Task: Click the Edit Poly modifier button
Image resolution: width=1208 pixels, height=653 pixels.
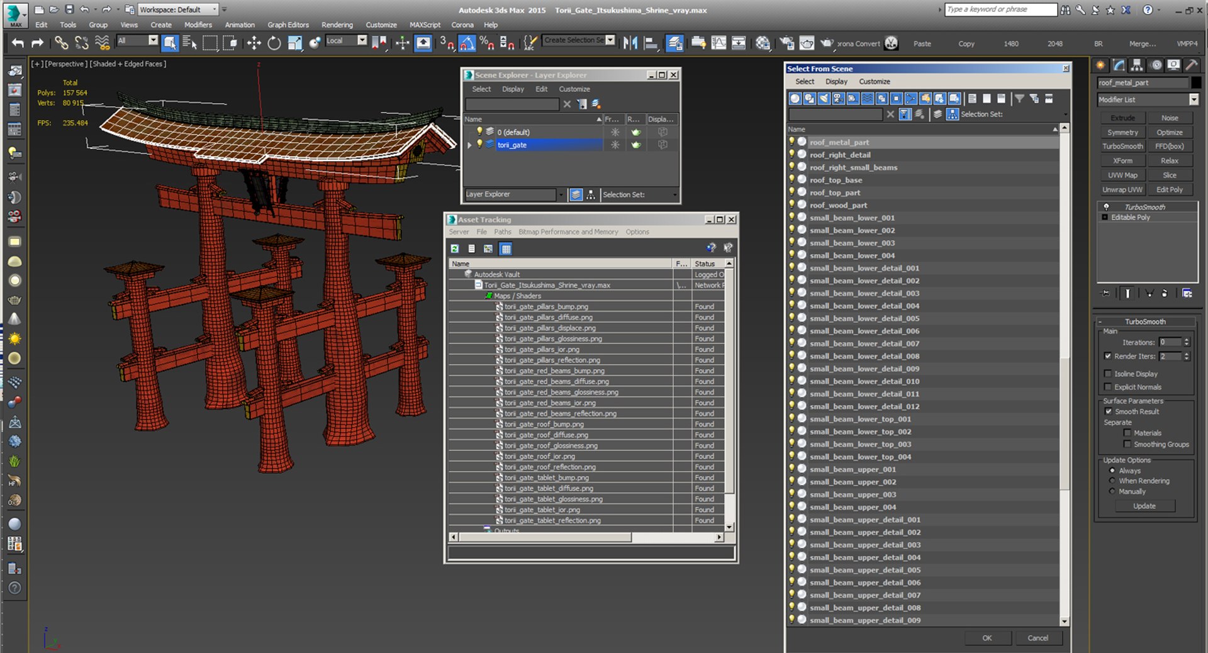Action: point(1169,189)
